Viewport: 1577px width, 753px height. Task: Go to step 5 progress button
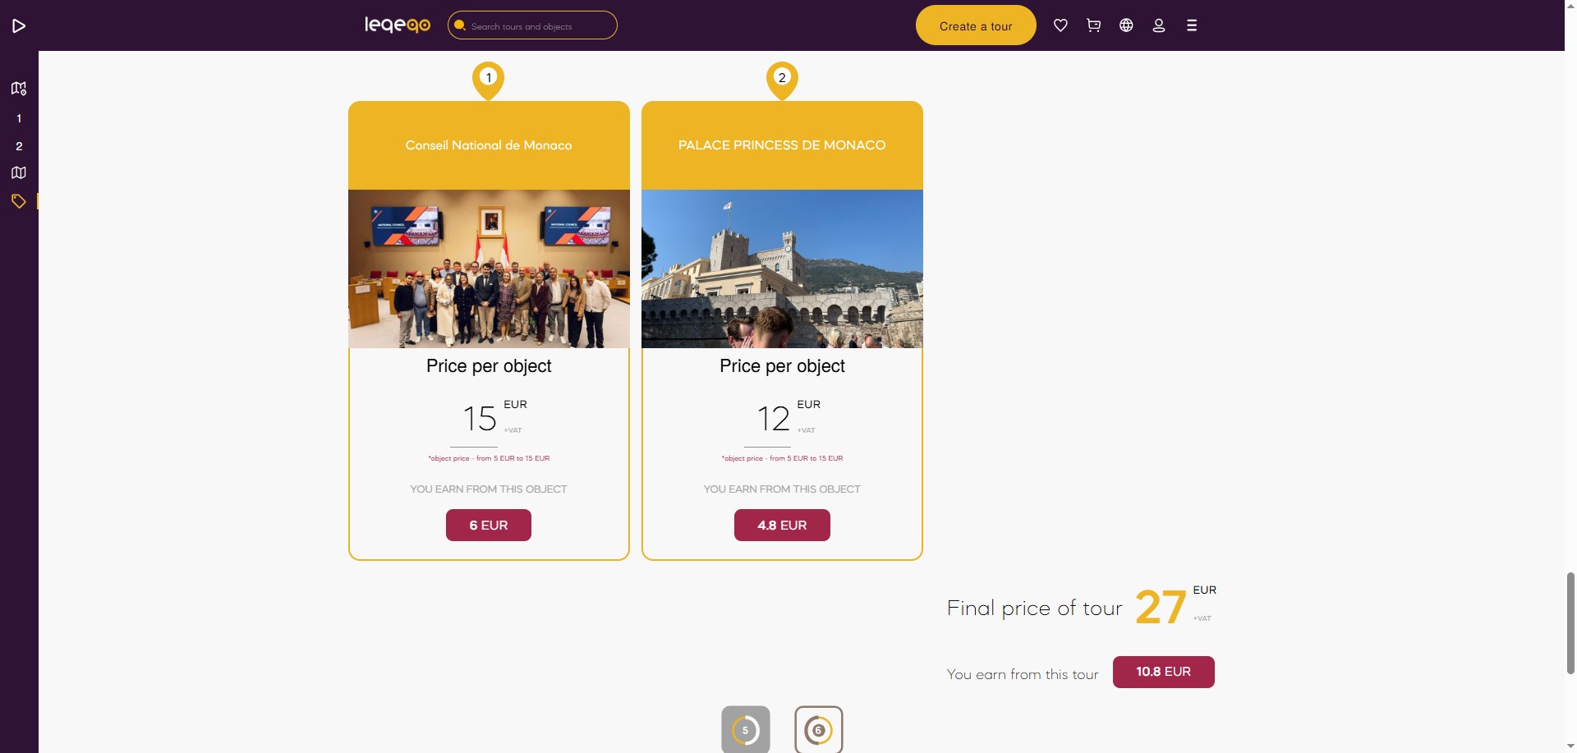point(746,729)
